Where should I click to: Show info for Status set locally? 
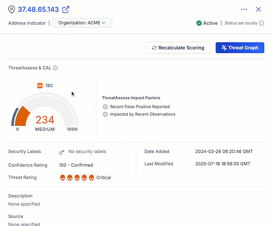coord(261,23)
